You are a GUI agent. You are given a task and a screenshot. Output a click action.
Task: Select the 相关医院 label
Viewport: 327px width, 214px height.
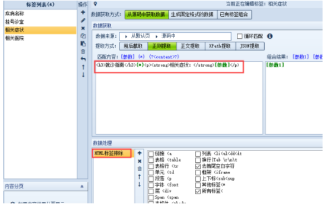(x=40, y=38)
